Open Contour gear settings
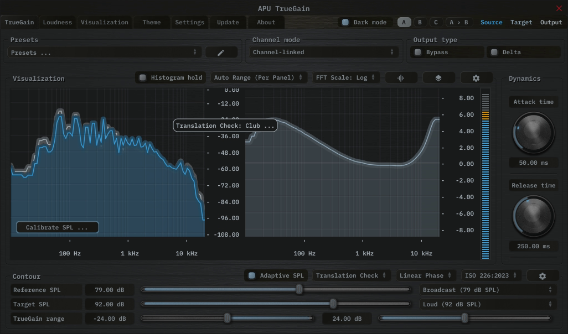The image size is (568, 334). coord(542,275)
